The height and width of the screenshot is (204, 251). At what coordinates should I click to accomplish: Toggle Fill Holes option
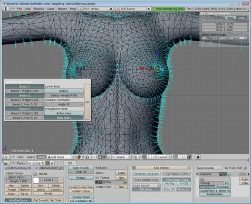point(146,189)
